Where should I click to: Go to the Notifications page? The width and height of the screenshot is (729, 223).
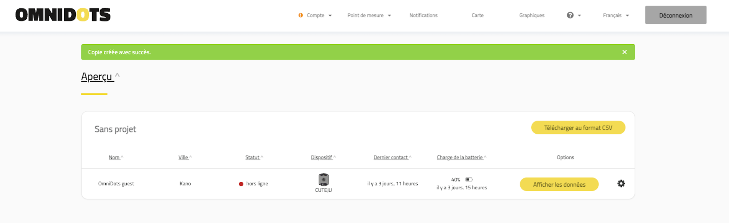pyautogui.click(x=423, y=15)
